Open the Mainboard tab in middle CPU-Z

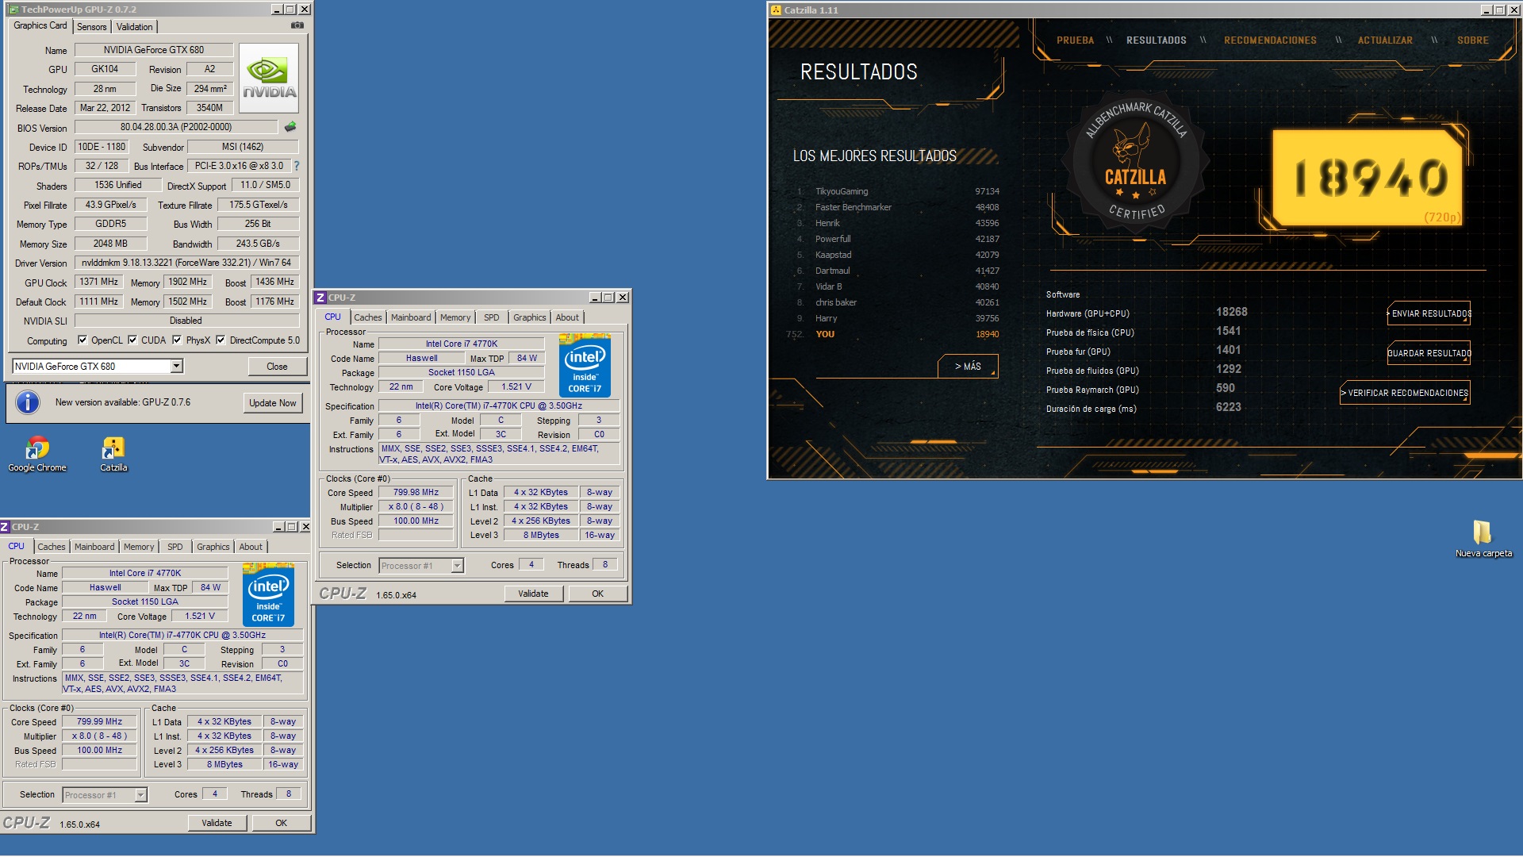[411, 317]
